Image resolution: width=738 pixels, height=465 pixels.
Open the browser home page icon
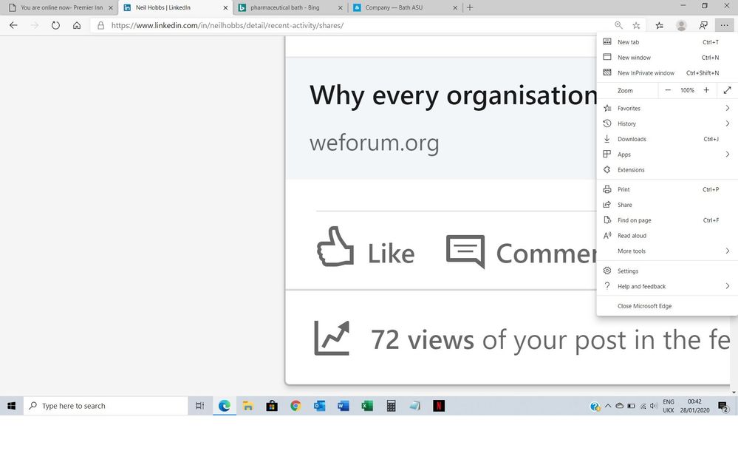77,25
